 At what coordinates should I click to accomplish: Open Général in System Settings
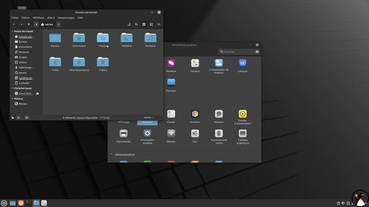[195, 66]
